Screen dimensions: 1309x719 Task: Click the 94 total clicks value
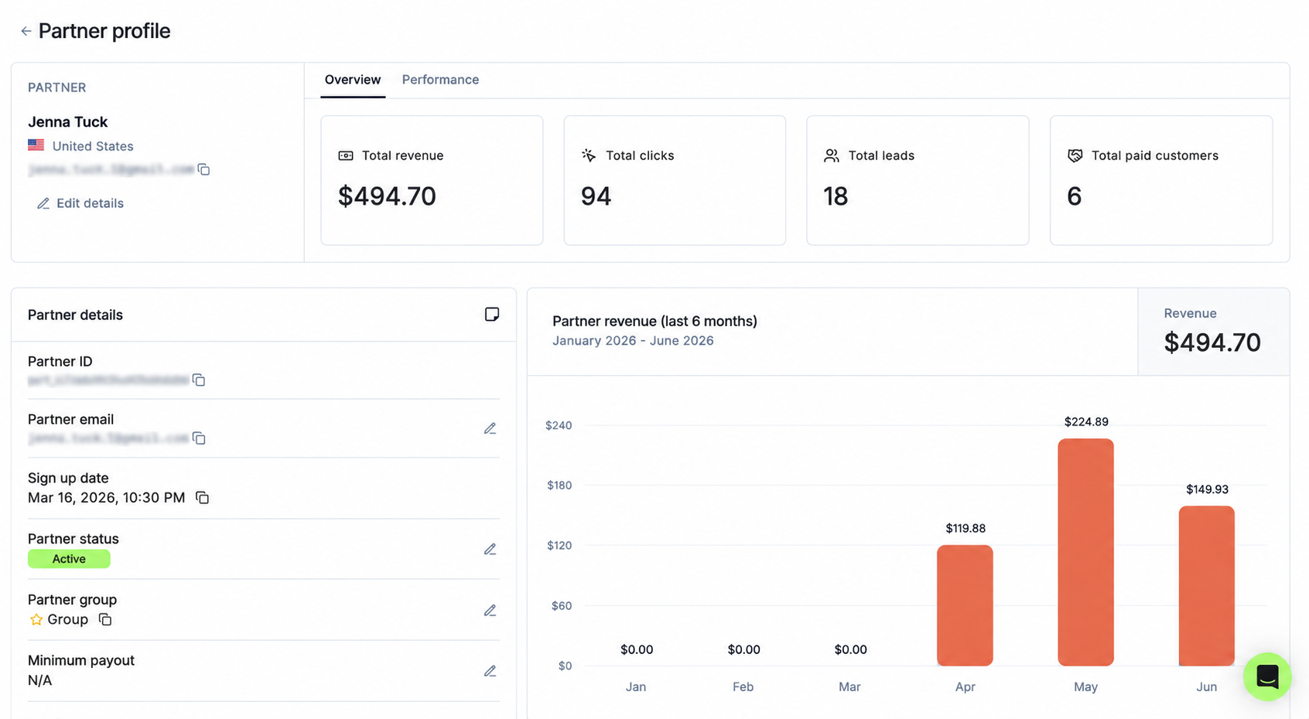596,196
